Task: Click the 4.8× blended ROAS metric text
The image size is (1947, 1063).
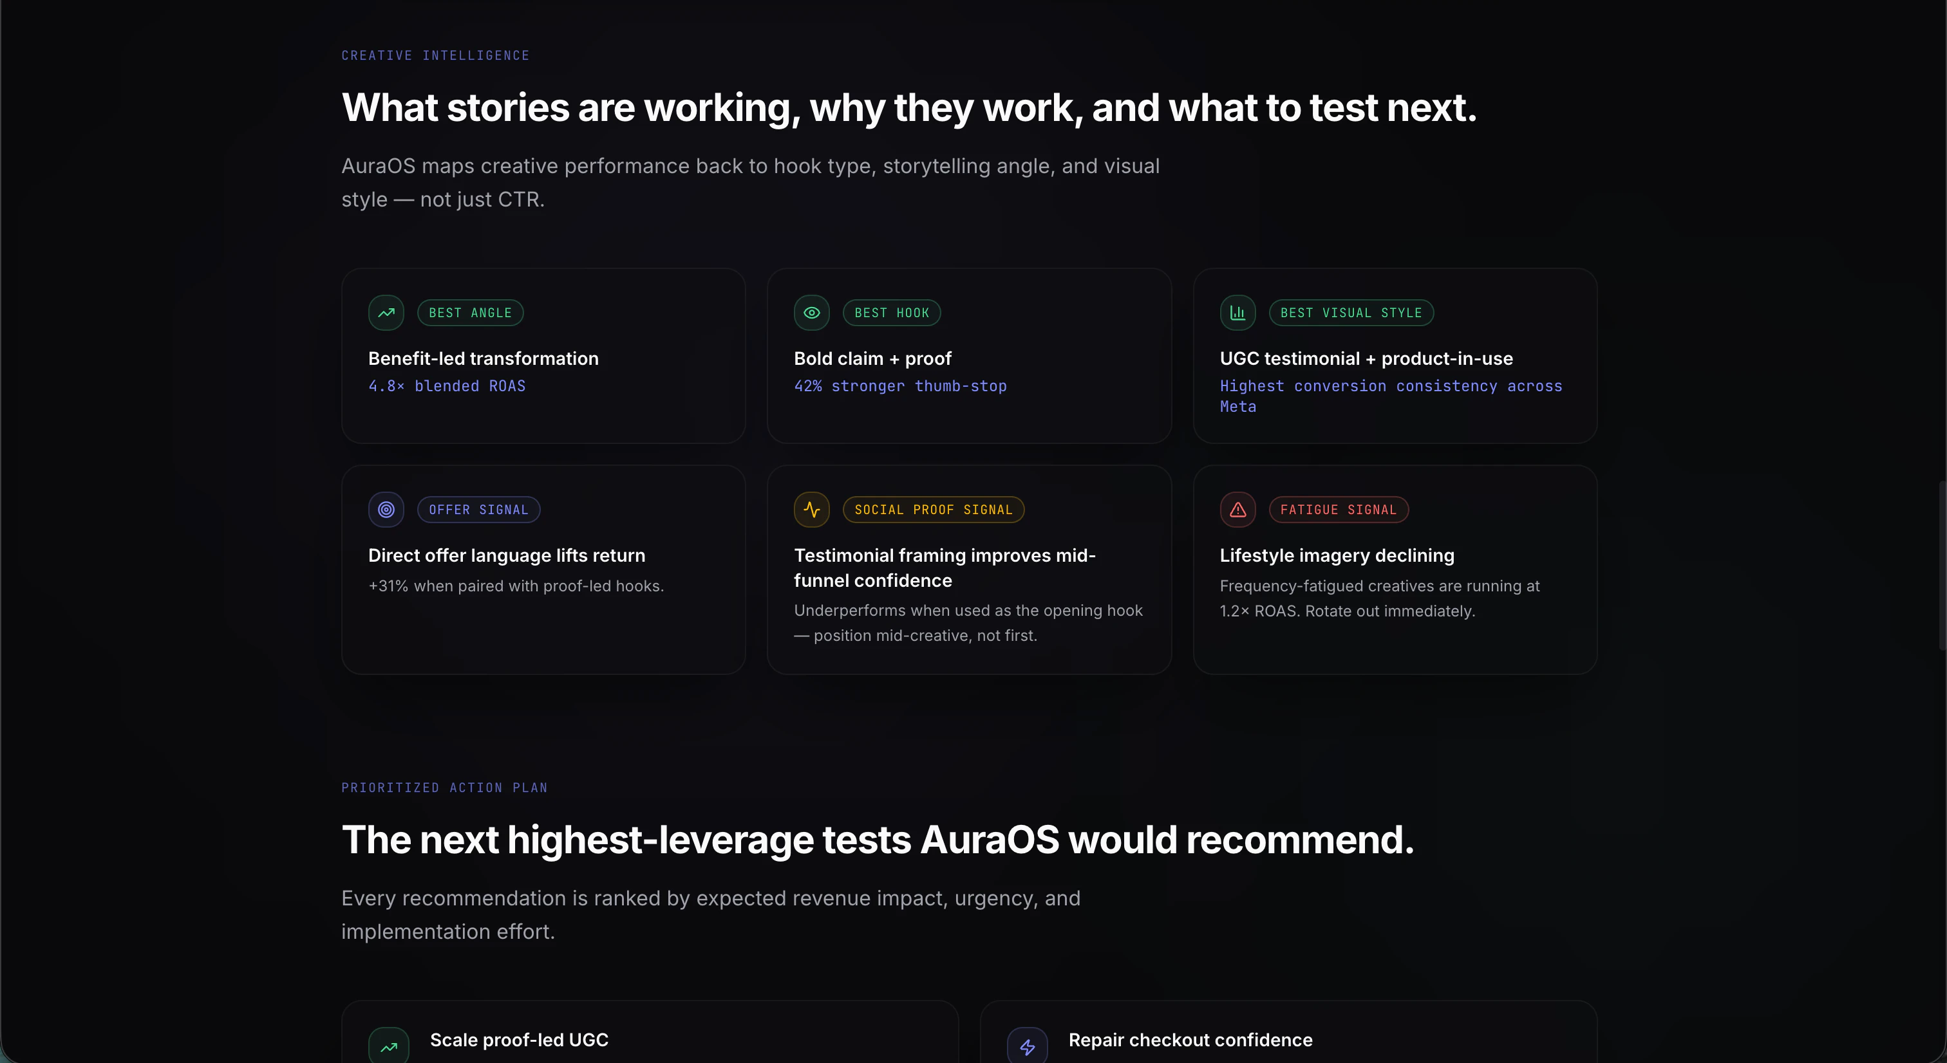Action: pos(447,386)
